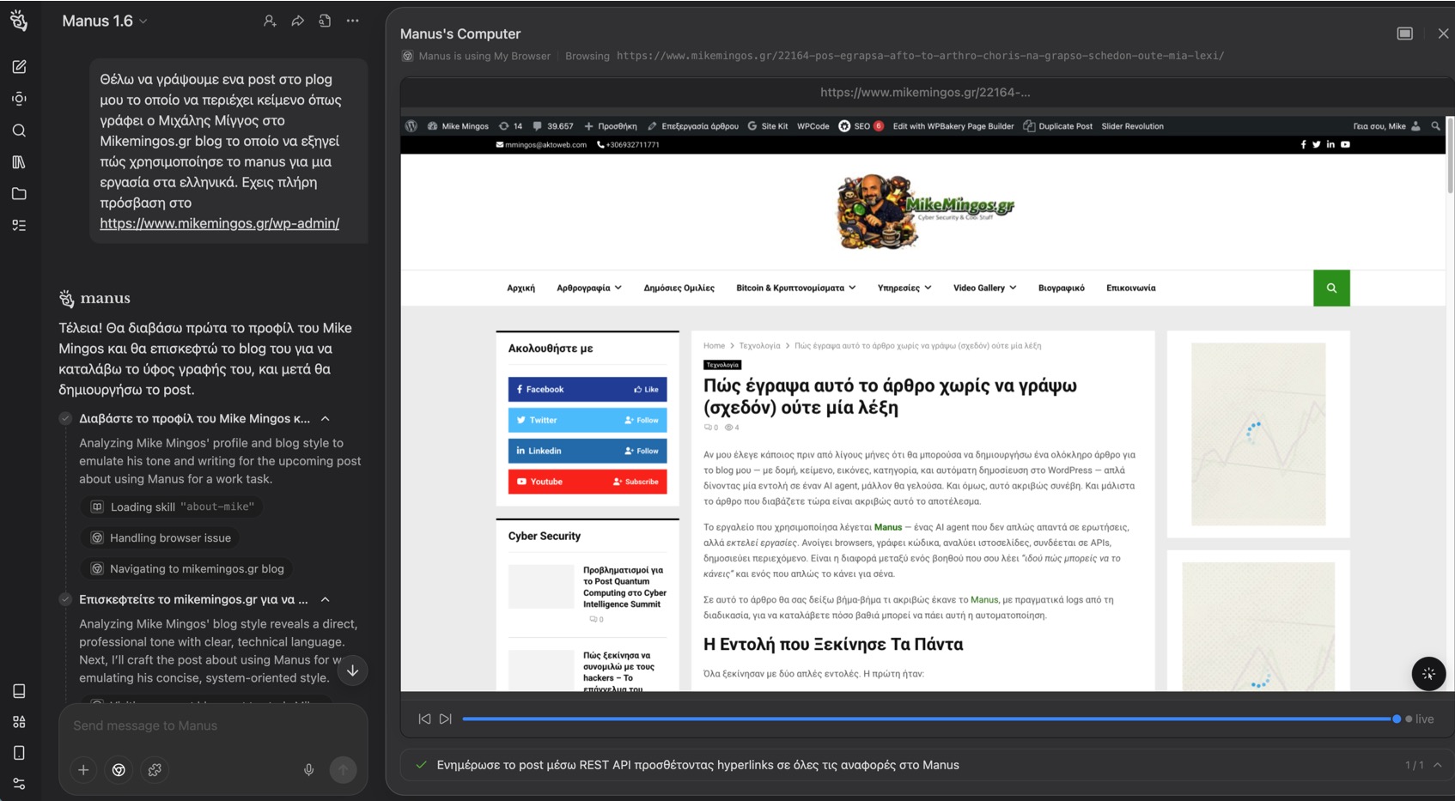
Task: Collapse the 'Επισκεφτείτε το mikemingos.gr' step
Action: [x=326, y=600]
